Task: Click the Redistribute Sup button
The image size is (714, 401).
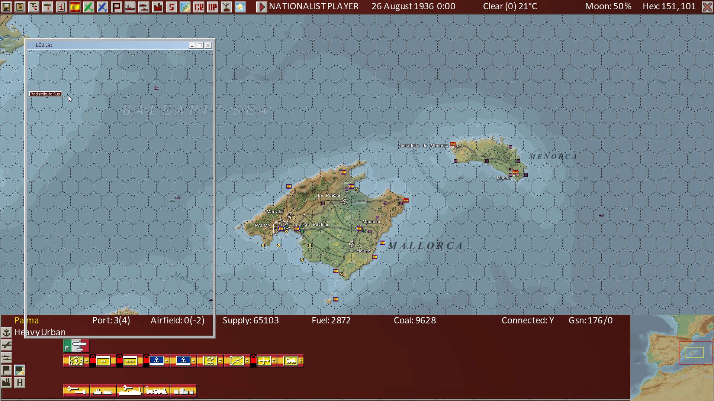Action: tap(45, 94)
